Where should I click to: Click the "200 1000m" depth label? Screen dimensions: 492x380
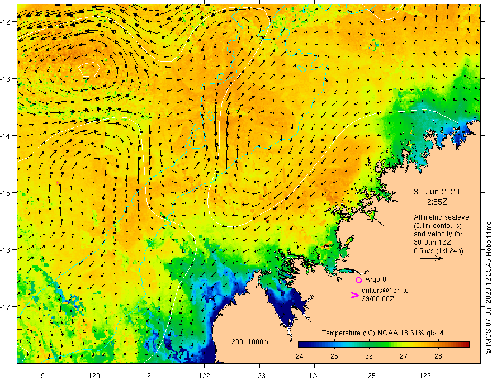pyautogui.click(x=250, y=342)
